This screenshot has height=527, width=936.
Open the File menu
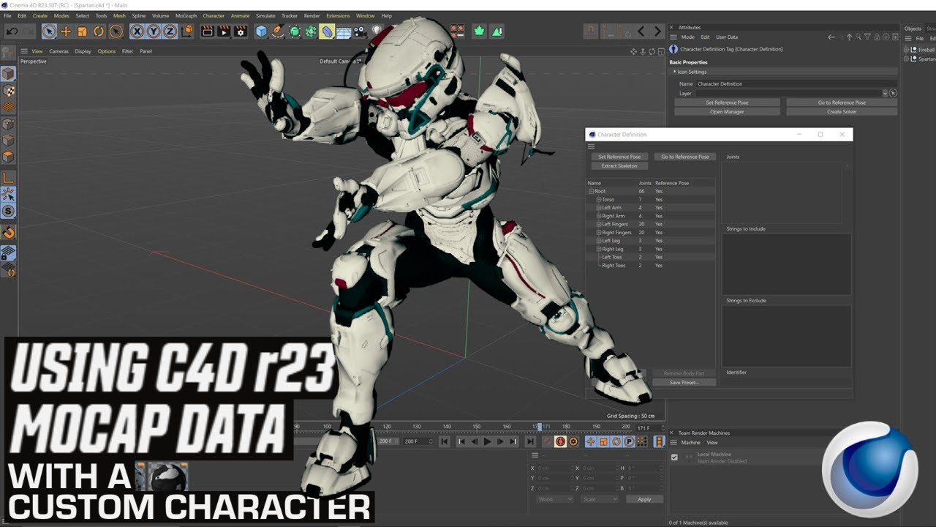[x=7, y=15]
